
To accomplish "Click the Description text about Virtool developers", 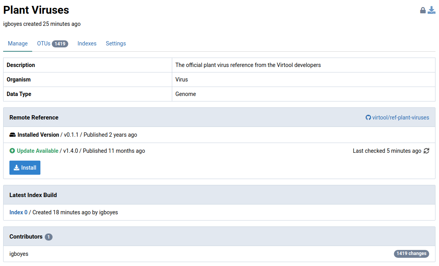I will pyautogui.click(x=248, y=65).
